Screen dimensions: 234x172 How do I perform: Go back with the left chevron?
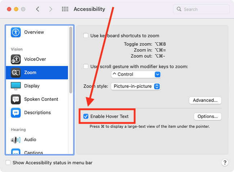click(37, 9)
